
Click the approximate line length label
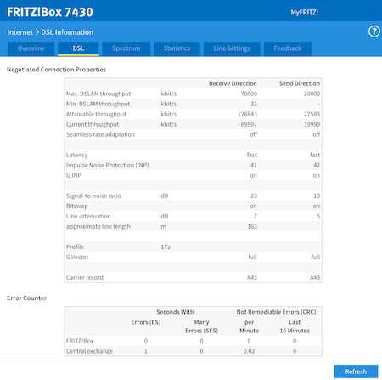click(98, 226)
